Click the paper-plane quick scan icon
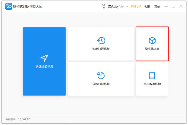This screenshot has width=188, height=125. click(x=44, y=58)
